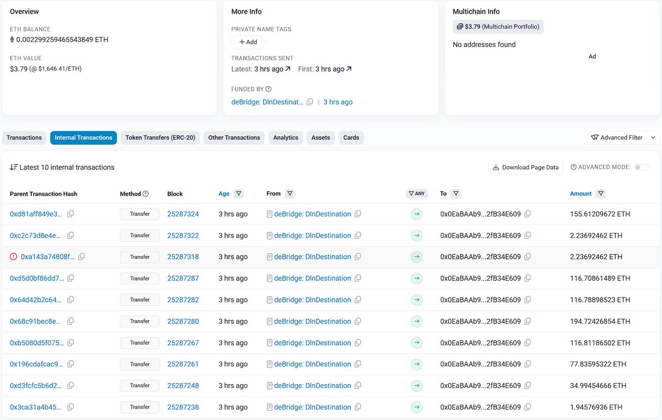Copy From address in block 25287324 row
This screenshot has width=662, height=420.
(358, 214)
